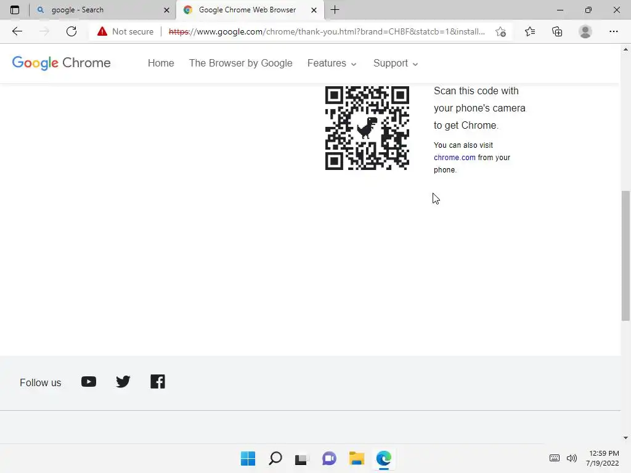The width and height of the screenshot is (631, 473).
Task: Click the Microsoft Edge taskbar icon
Action: [x=383, y=458]
